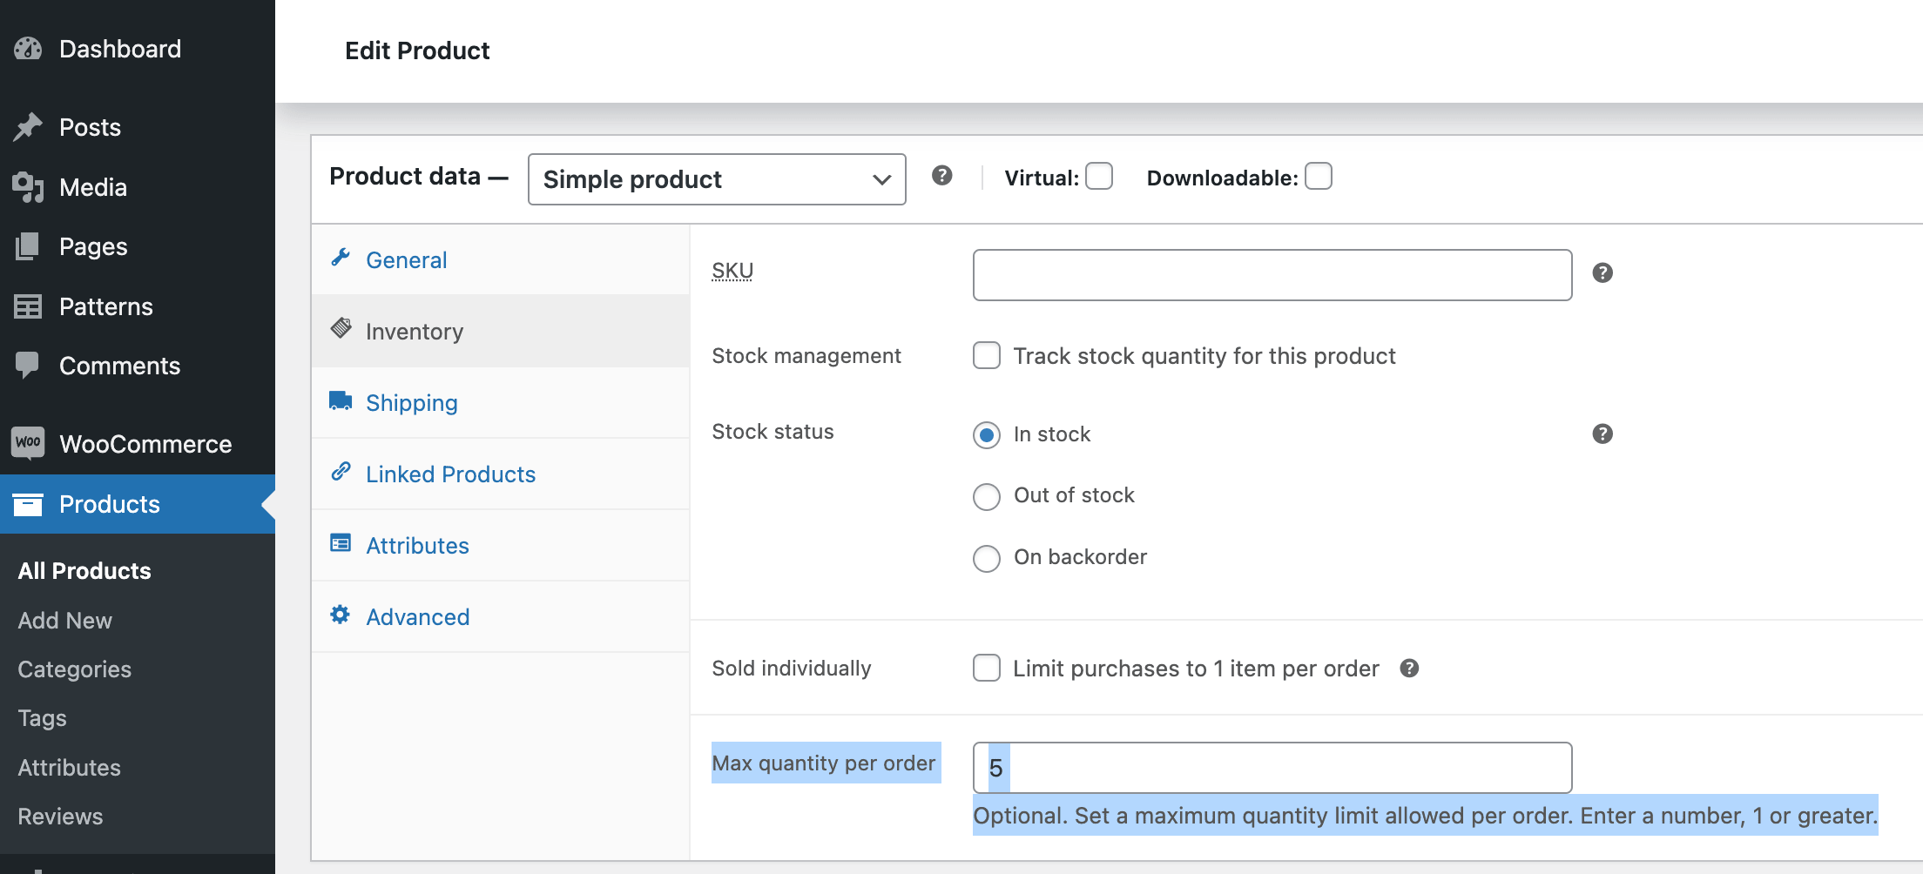Check Limit purchases to 1 item per order
The height and width of the screenshot is (874, 1923).
987,668
